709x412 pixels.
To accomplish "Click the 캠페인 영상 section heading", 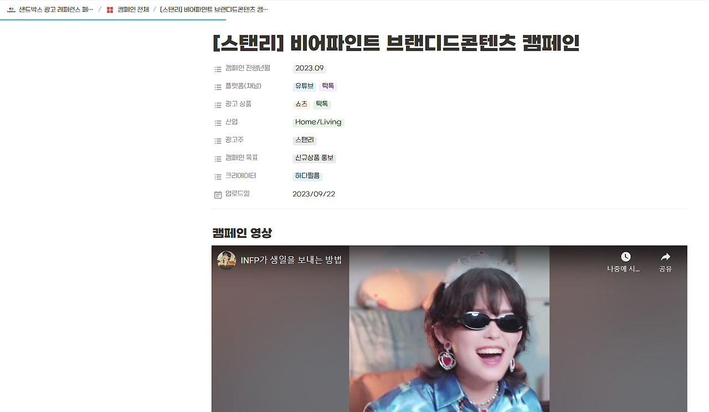I will click(242, 233).
